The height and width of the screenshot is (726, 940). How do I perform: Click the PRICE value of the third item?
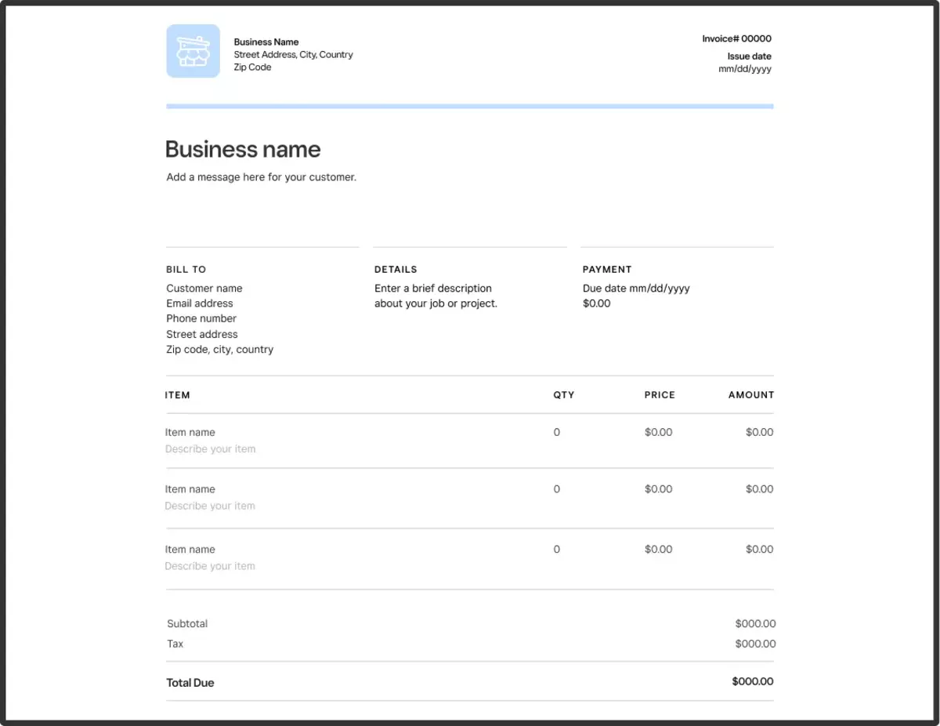[x=659, y=549]
